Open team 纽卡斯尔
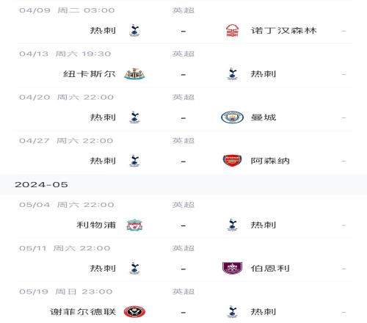Screen dimensions: 367x323 (89, 74)
